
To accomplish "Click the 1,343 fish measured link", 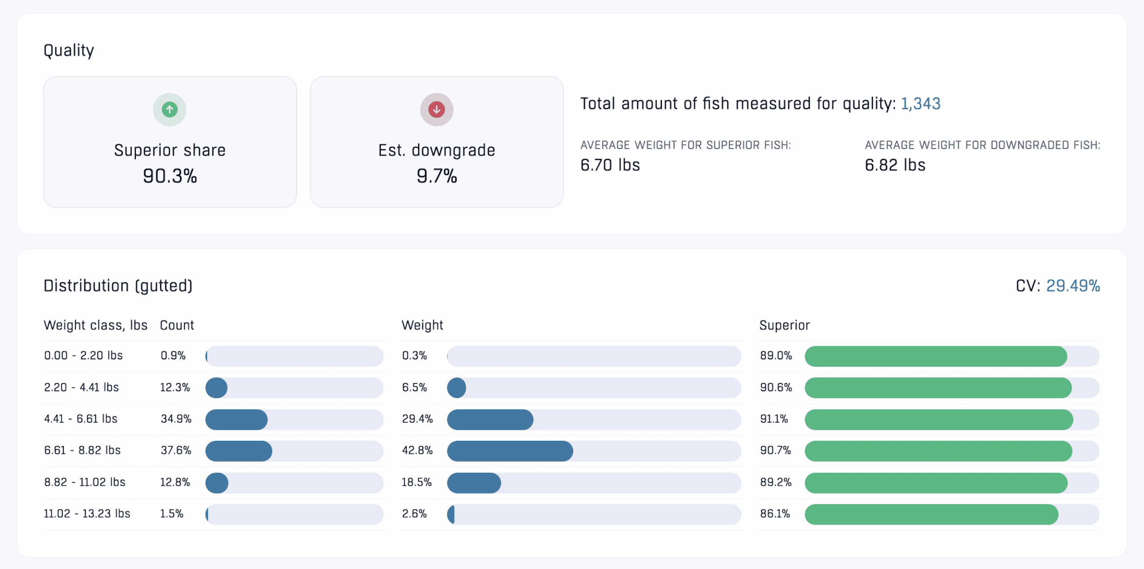I will 920,104.
